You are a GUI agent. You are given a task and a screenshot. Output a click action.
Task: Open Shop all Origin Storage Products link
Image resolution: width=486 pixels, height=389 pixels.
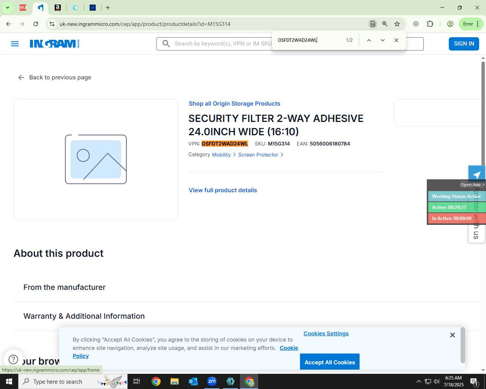coord(234,104)
